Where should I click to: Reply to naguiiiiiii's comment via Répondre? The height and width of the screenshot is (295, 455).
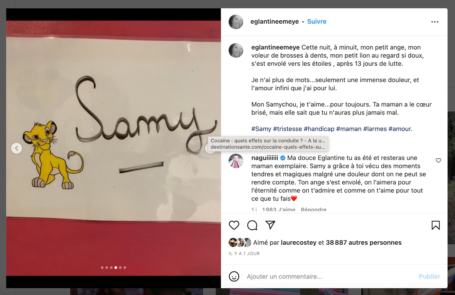tap(314, 210)
